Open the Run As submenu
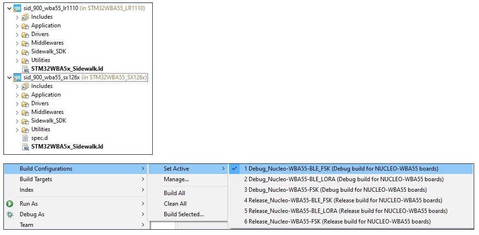 (x=76, y=204)
